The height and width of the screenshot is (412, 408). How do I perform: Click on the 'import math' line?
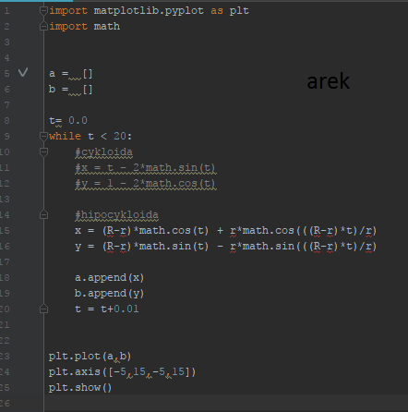click(85, 27)
